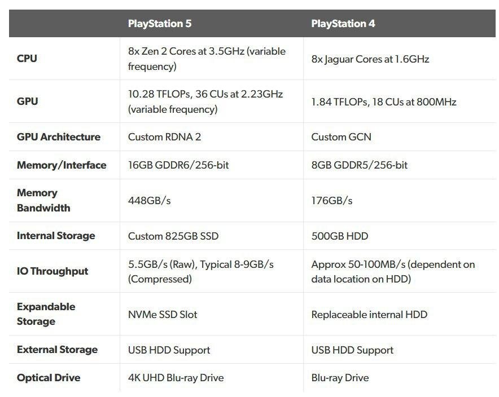This screenshot has width=499, height=397.
Task: Click the 4K UHD Blu-ray Drive cell
Action: pyautogui.click(x=176, y=378)
